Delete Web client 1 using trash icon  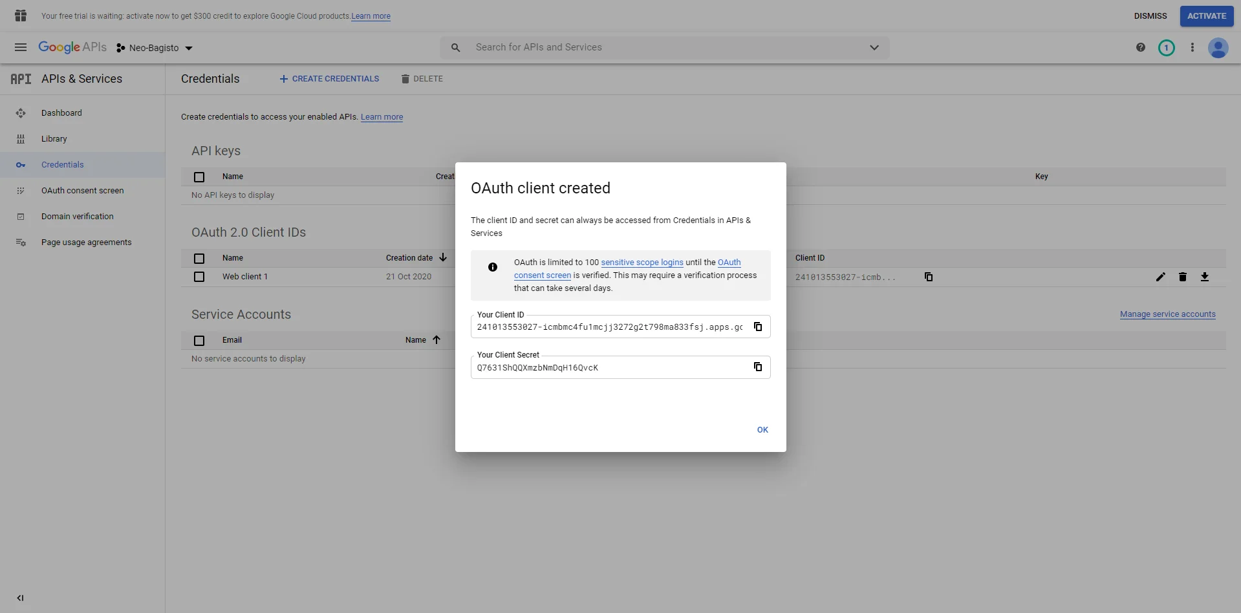(1183, 277)
